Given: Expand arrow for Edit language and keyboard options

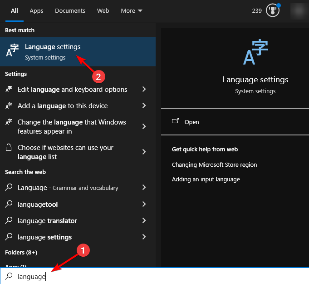Looking at the screenshot, I should pos(144,89).
